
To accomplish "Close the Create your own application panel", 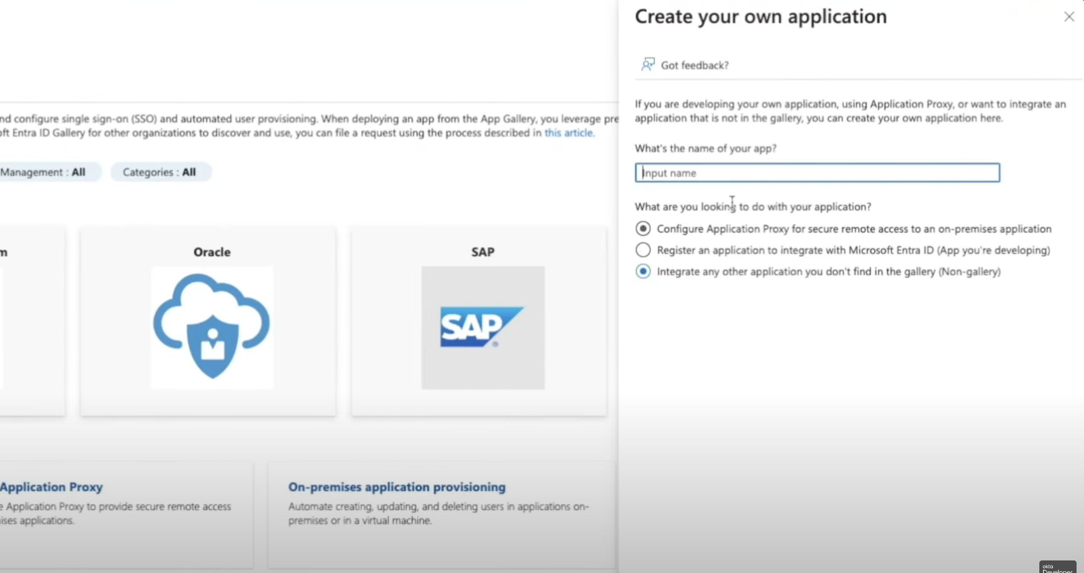I will (1069, 17).
